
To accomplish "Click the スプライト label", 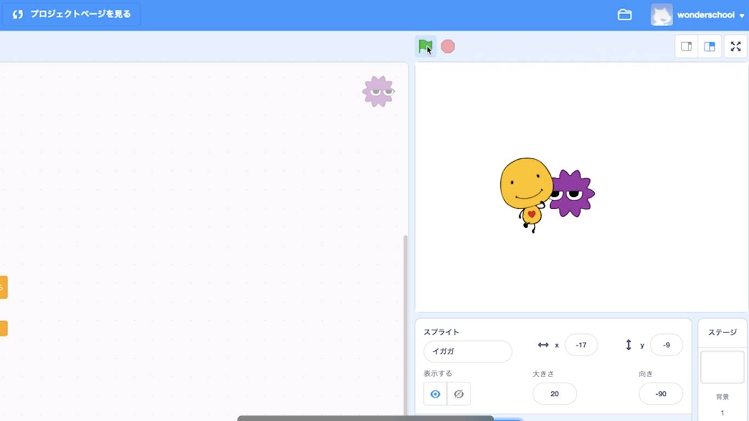I will [x=441, y=332].
